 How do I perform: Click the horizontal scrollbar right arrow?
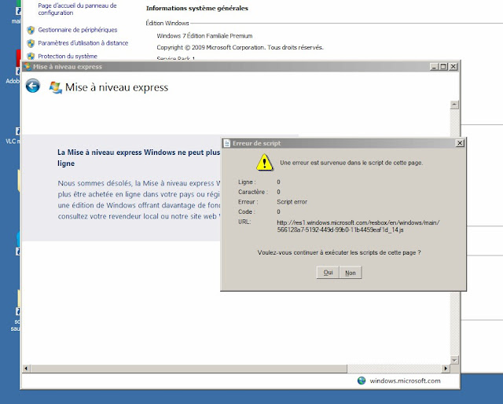pyautogui.click(x=446, y=369)
